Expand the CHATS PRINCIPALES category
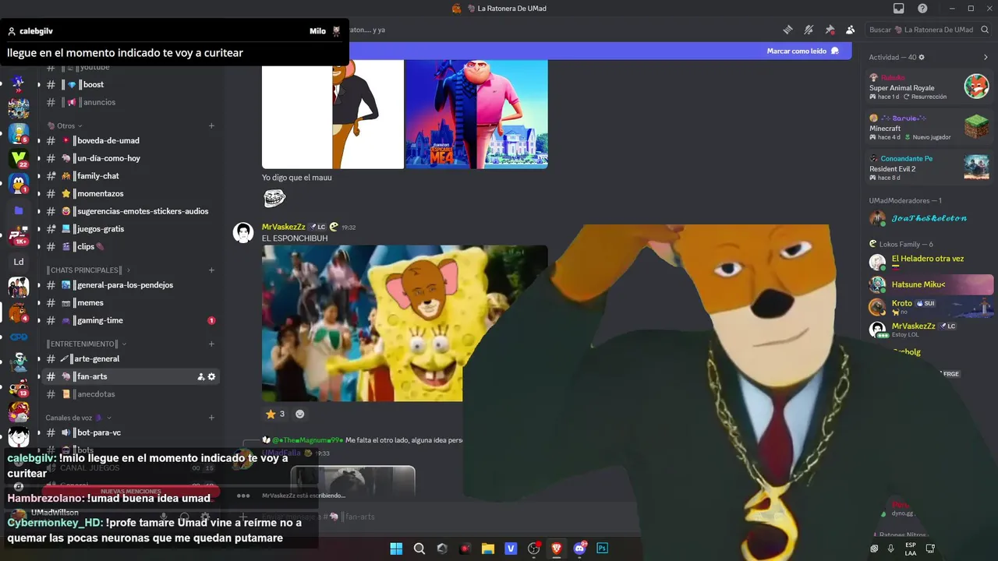This screenshot has height=561, width=998. (x=87, y=270)
